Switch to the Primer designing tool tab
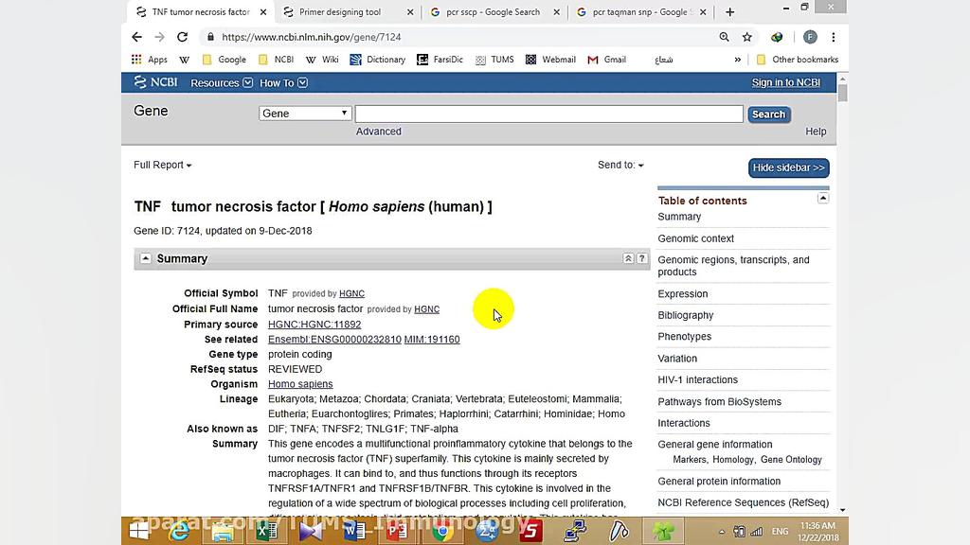Screen dimensions: 970x545 coord(340,12)
